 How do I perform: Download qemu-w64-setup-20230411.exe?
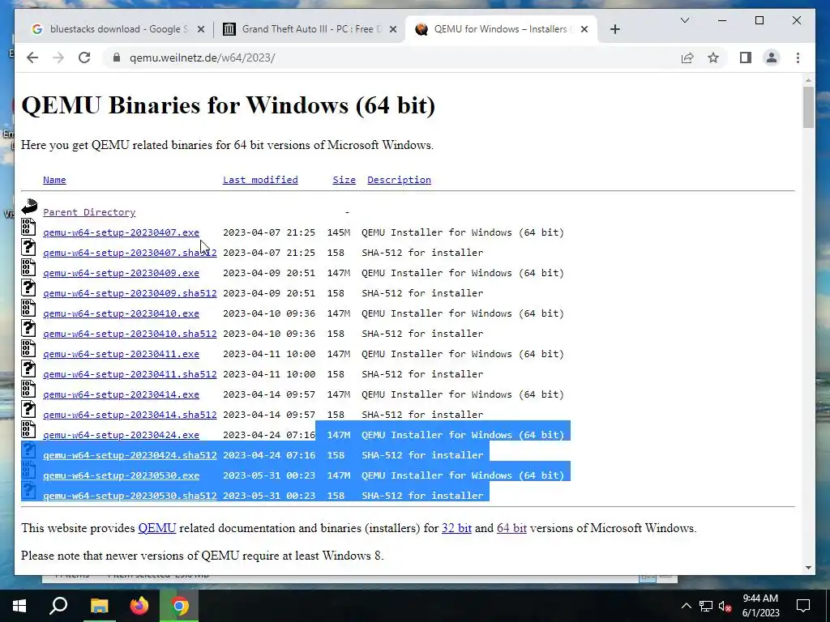click(x=122, y=354)
